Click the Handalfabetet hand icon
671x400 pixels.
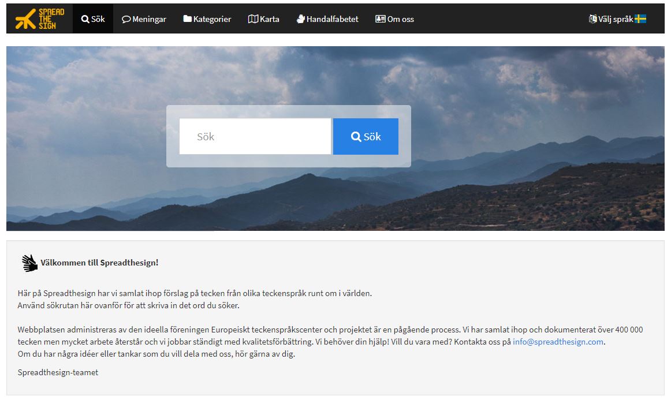coord(300,19)
